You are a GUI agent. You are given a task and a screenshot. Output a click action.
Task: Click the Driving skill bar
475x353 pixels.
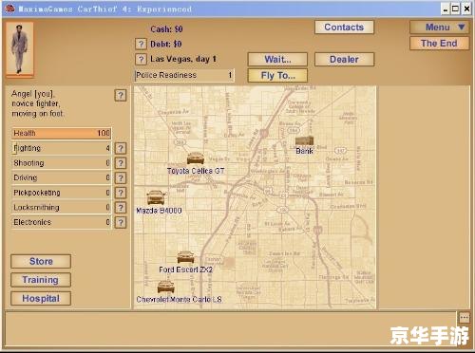click(x=62, y=177)
